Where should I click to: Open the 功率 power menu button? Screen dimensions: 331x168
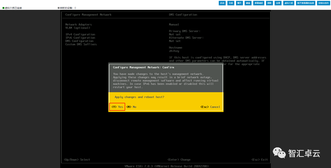(x=231, y=3)
